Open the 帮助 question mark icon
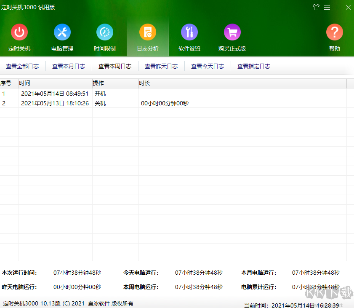The image size is (354, 308). 335,32
